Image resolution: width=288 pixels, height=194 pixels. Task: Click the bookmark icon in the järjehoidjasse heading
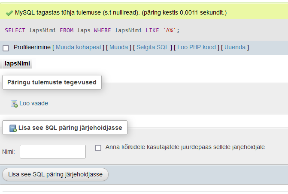click(13, 128)
